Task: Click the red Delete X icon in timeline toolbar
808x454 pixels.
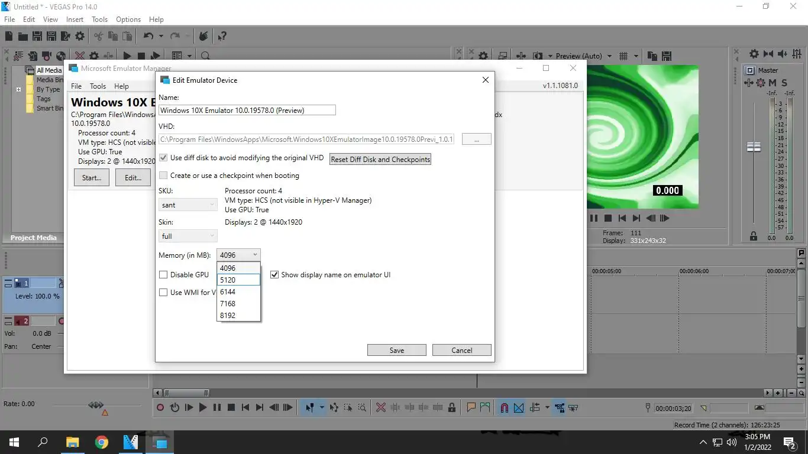Action: coord(381,407)
